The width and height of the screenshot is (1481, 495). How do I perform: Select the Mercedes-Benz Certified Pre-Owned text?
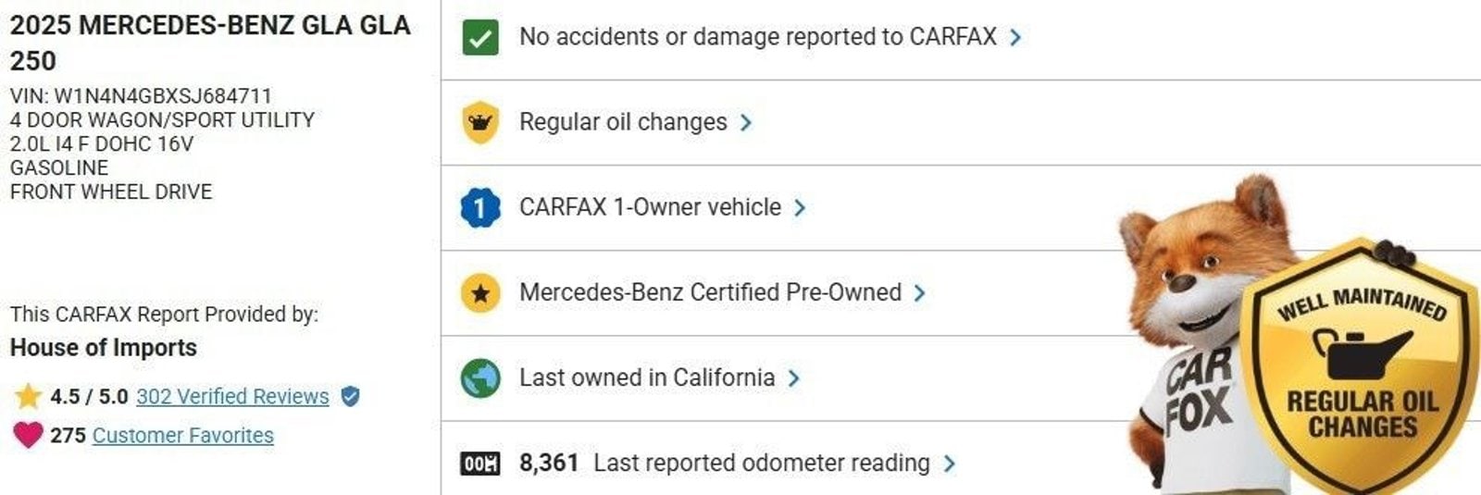tap(710, 292)
